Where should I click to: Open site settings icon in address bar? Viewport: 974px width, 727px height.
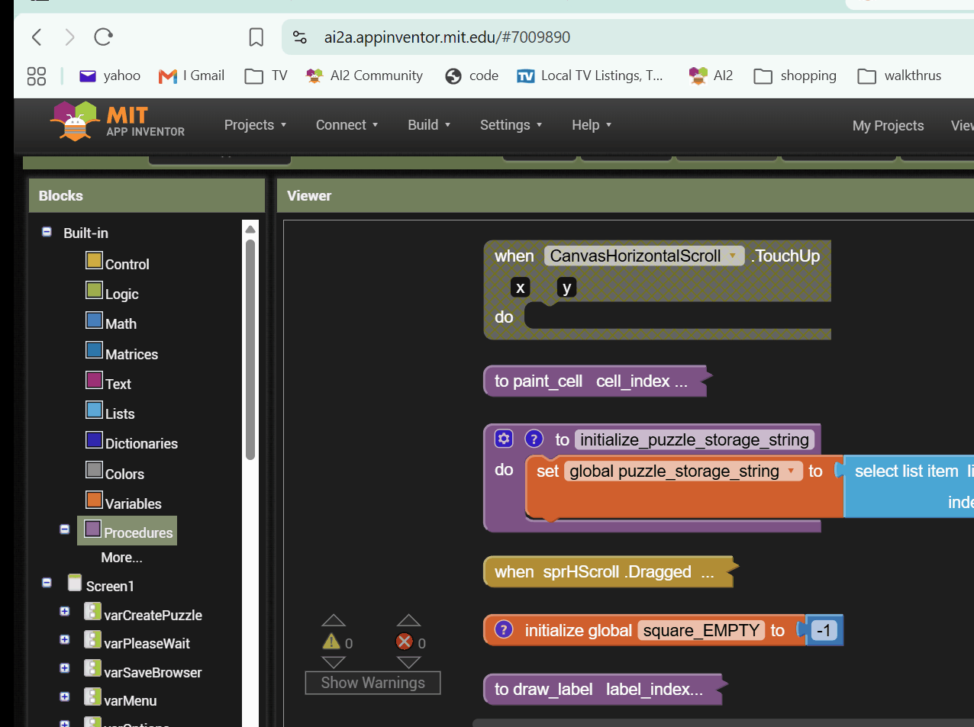(300, 37)
